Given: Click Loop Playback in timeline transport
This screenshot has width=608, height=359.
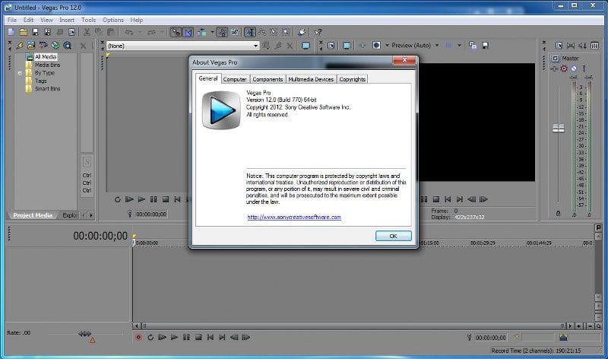Looking at the screenshot, I should (x=150, y=337).
